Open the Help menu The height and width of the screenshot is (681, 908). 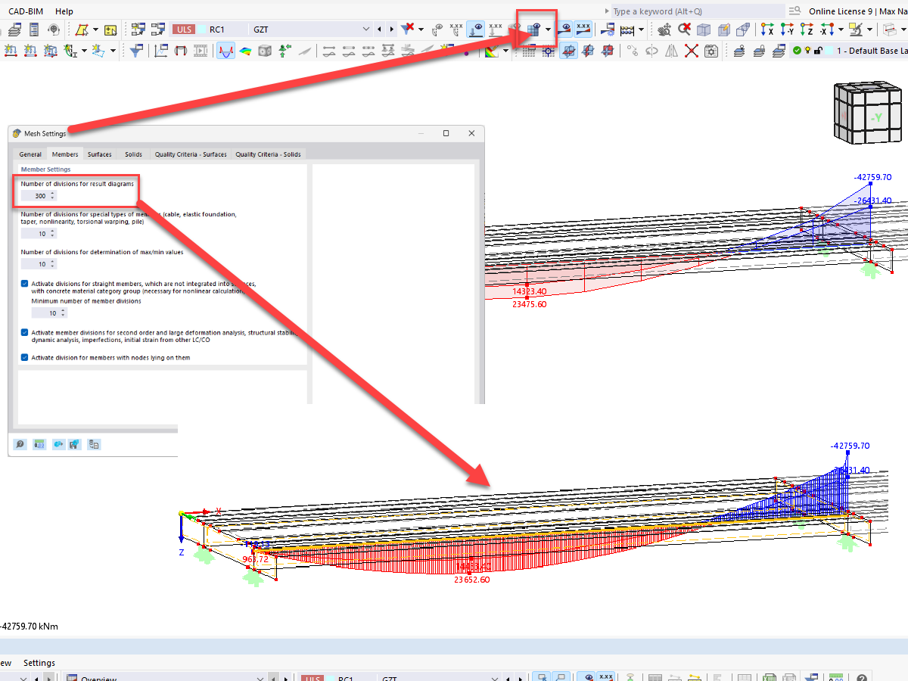(x=64, y=11)
